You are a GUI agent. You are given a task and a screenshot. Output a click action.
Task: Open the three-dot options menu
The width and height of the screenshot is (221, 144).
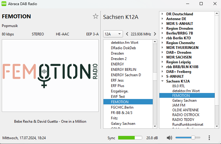(209, 138)
